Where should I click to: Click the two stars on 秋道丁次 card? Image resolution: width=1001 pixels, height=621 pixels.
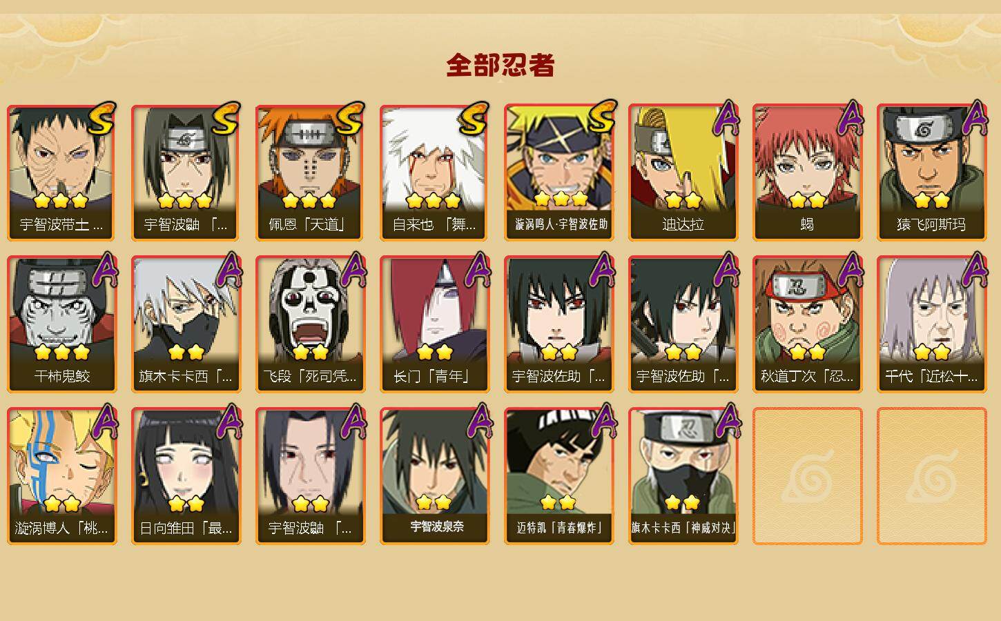coord(807,352)
